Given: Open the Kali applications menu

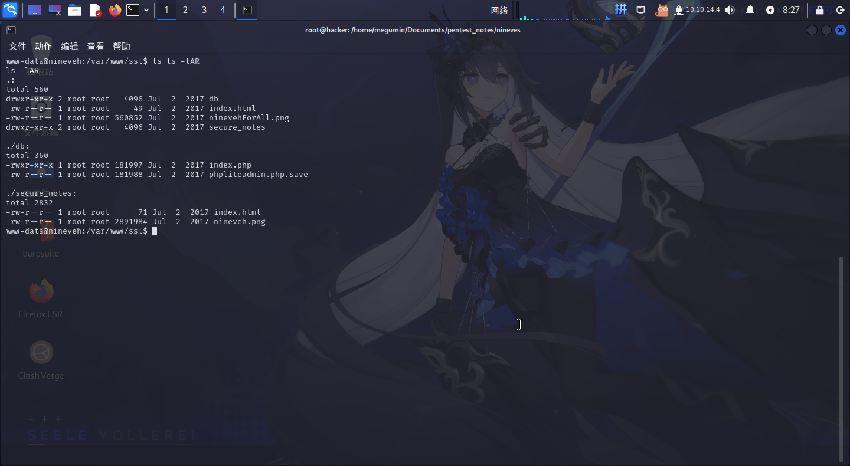Looking at the screenshot, I should [10, 9].
